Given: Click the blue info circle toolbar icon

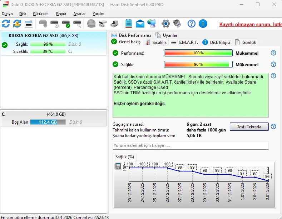Looking at the screenshot, I should click(203, 24).
